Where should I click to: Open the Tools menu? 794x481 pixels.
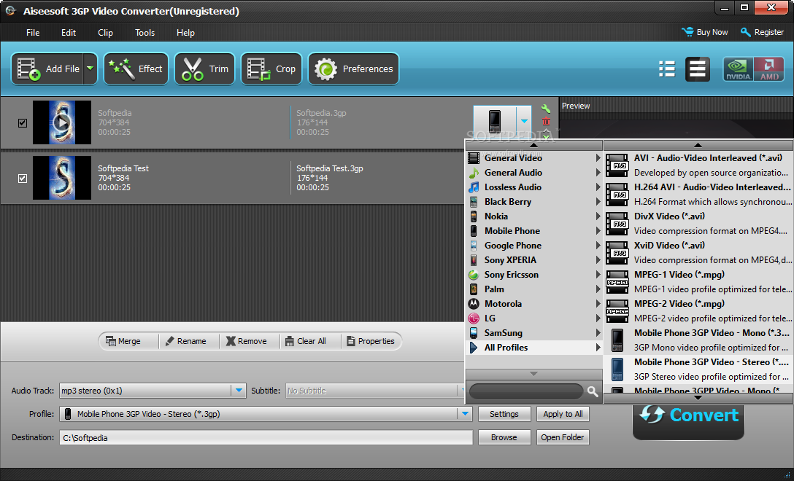[144, 32]
